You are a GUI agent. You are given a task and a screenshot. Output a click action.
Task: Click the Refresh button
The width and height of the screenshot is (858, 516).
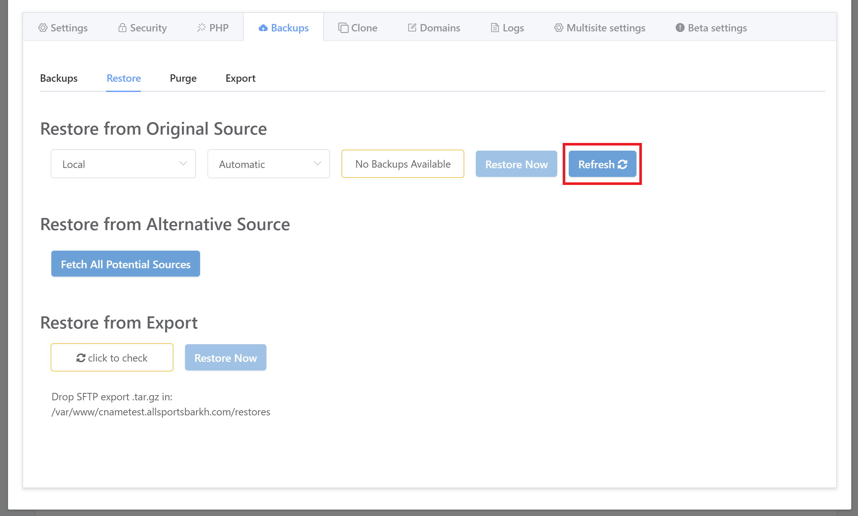[602, 164]
